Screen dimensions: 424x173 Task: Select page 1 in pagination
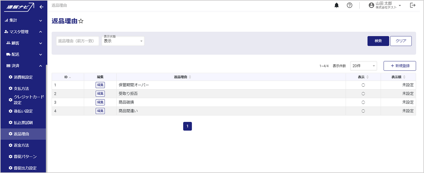point(187,126)
